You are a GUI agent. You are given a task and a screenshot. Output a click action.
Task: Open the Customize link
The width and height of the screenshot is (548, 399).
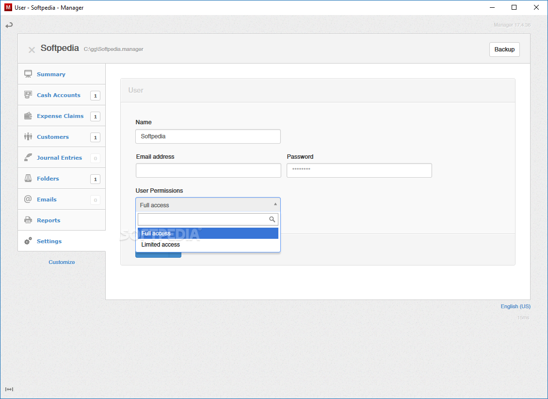pyautogui.click(x=62, y=262)
